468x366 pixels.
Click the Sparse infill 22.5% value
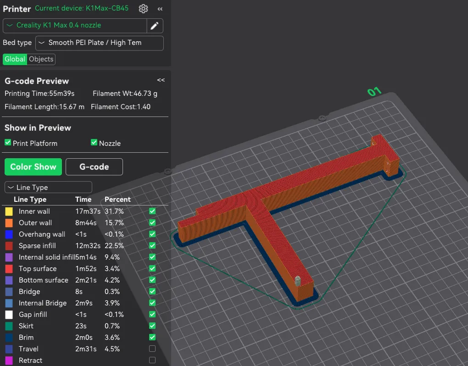click(x=114, y=246)
